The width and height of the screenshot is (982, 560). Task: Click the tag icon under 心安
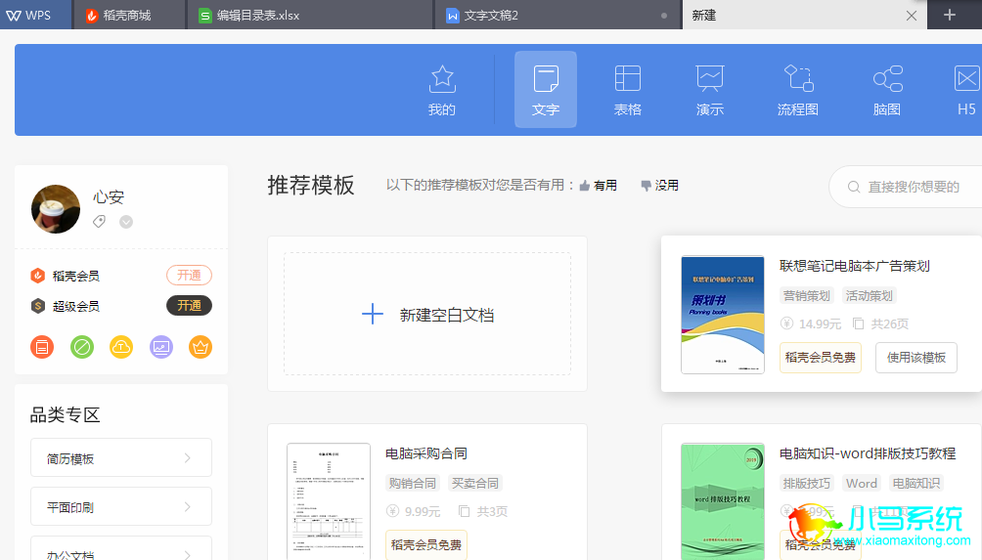(x=99, y=222)
